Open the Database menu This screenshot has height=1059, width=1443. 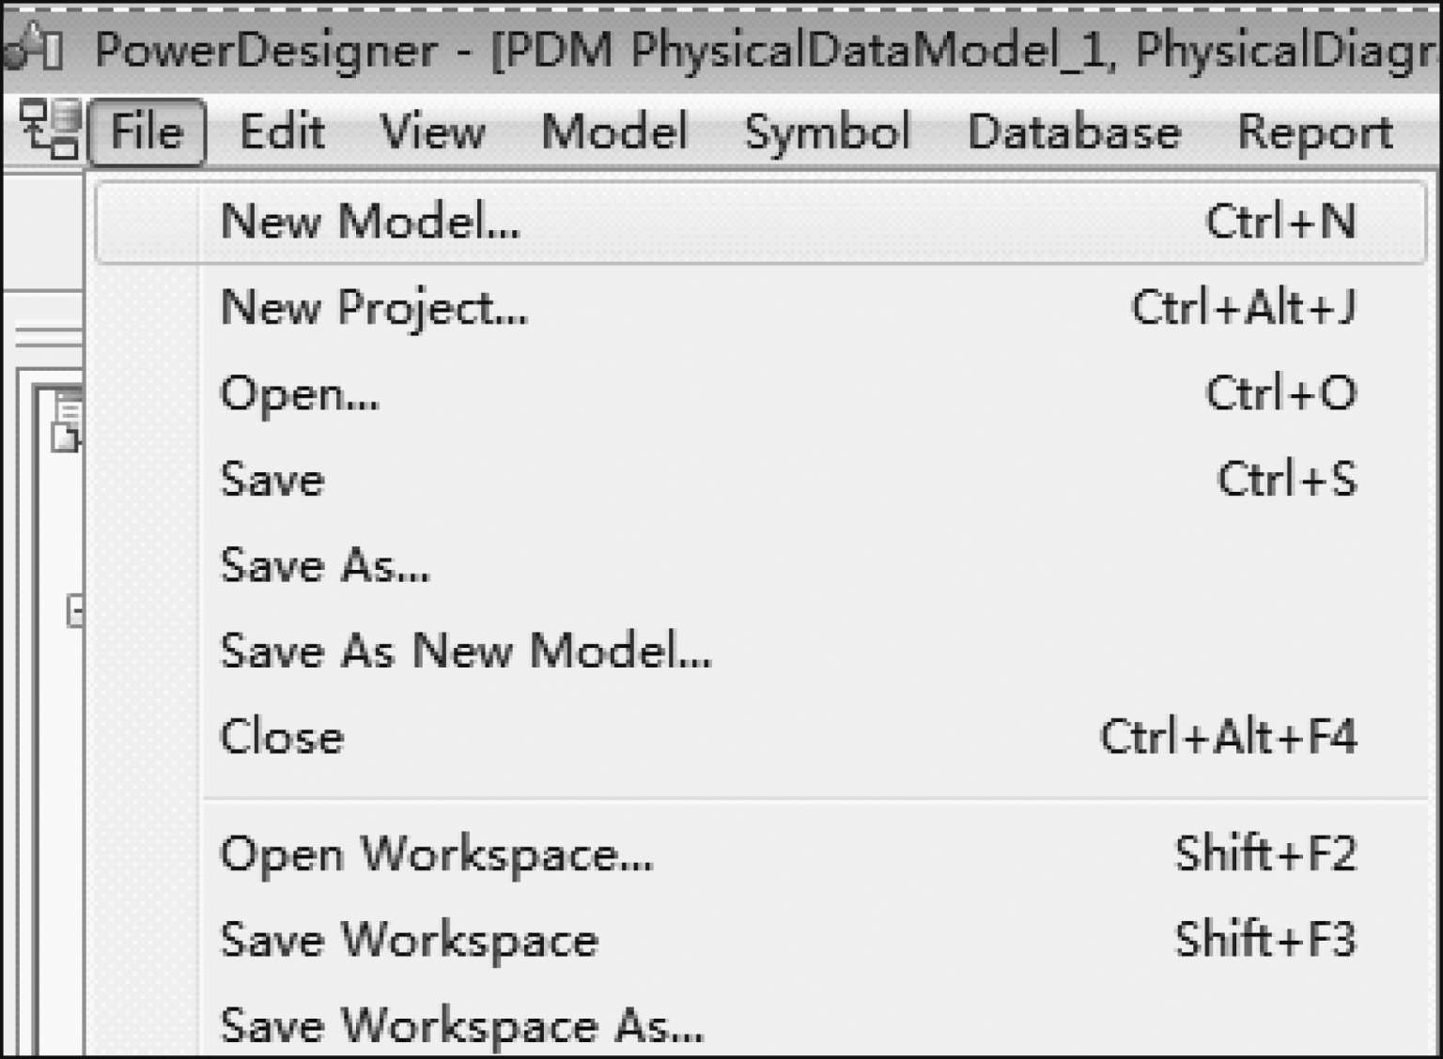click(1073, 131)
